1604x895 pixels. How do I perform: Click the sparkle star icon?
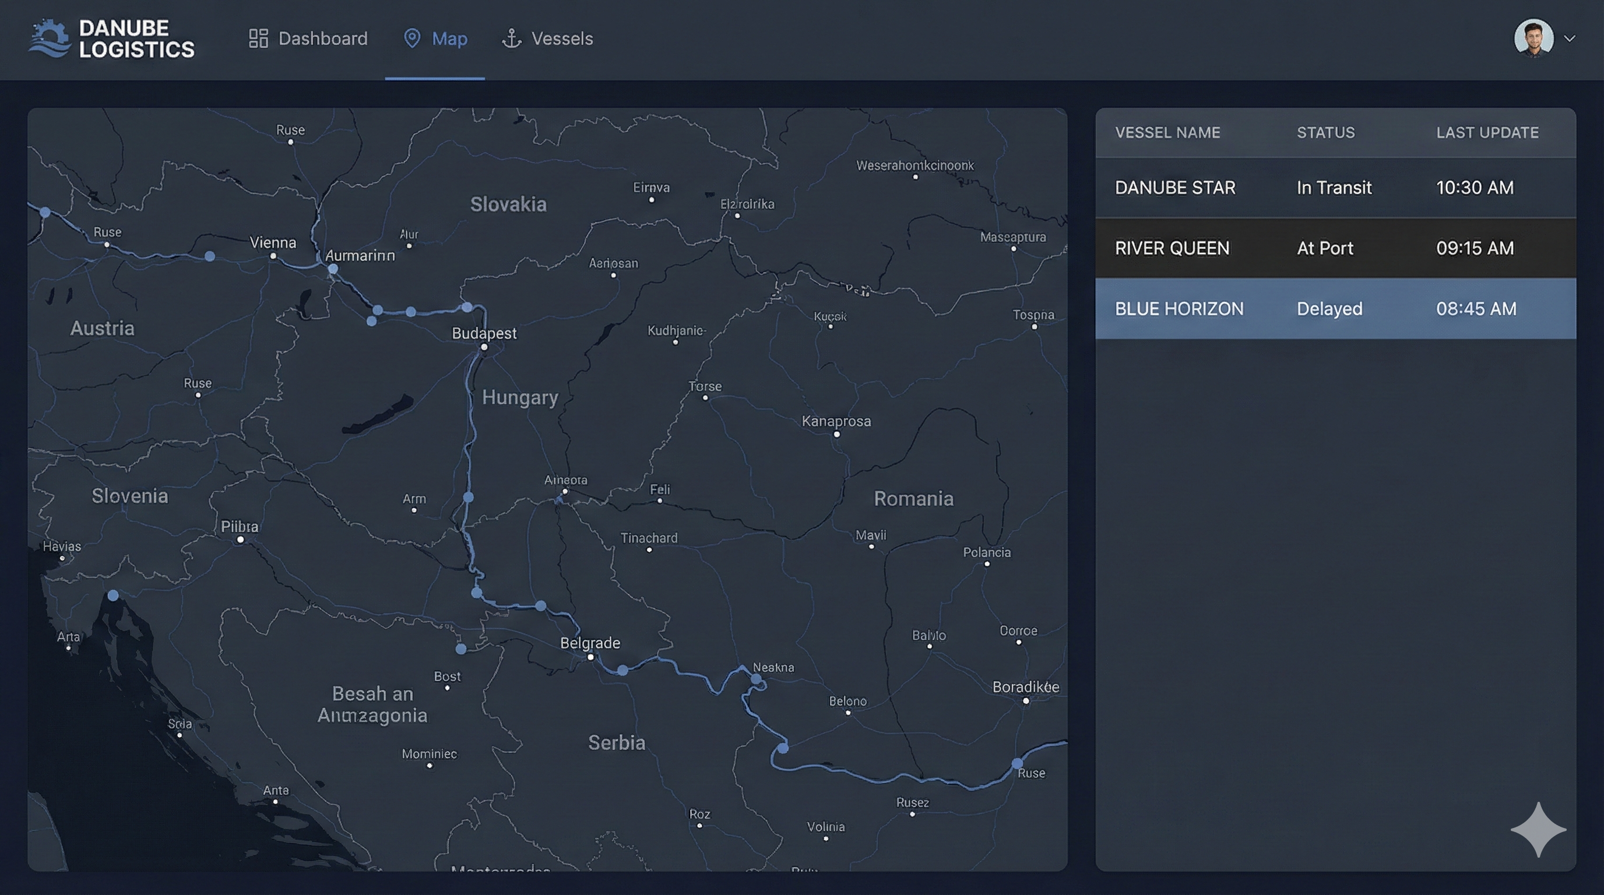1538,829
